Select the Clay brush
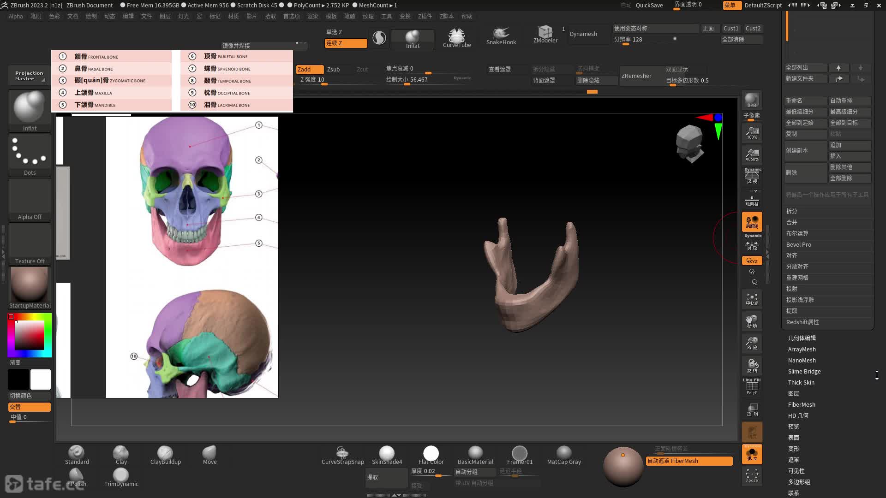Image resolution: width=886 pixels, height=498 pixels. click(121, 455)
